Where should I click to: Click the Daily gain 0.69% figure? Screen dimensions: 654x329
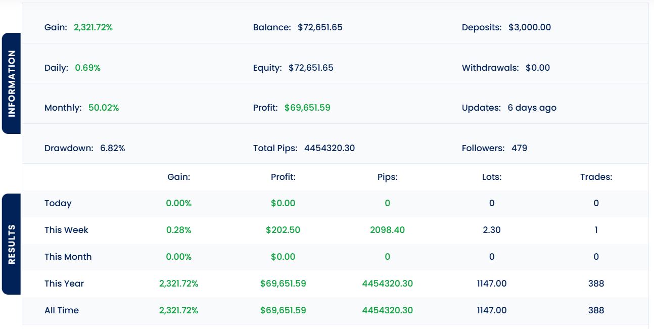pyautogui.click(x=86, y=67)
